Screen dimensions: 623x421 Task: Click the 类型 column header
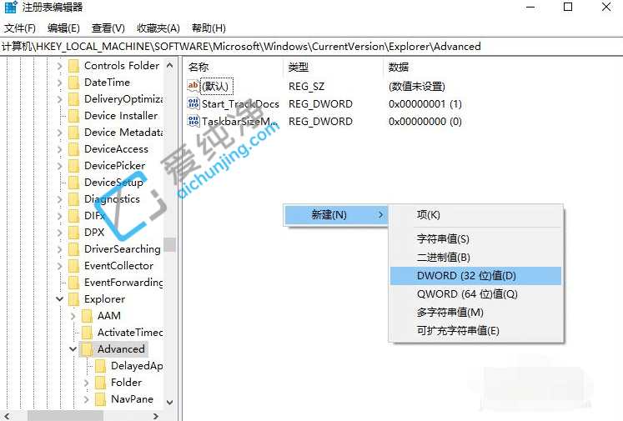point(334,68)
